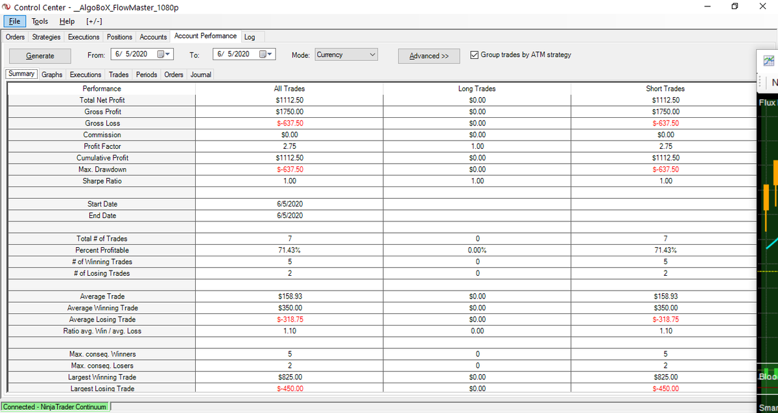Viewport: 778px width, 413px height.
Task: Click All Trades Ratio avg. Win value 1.10
Action: click(x=289, y=331)
